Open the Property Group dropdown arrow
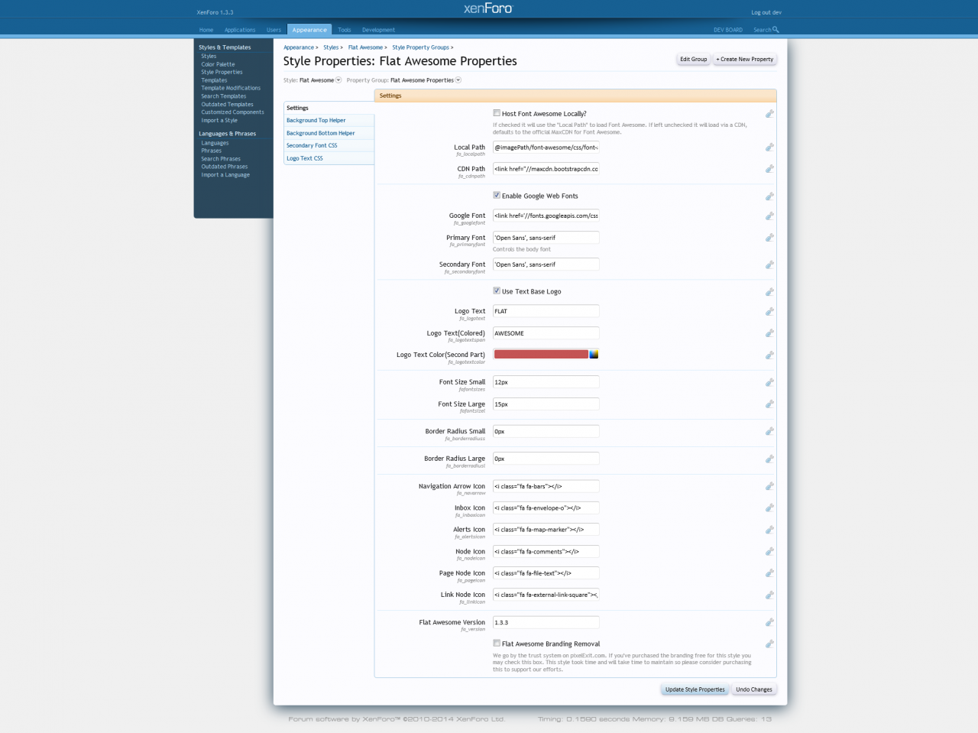The height and width of the screenshot is (733, 978). [458, 80]
